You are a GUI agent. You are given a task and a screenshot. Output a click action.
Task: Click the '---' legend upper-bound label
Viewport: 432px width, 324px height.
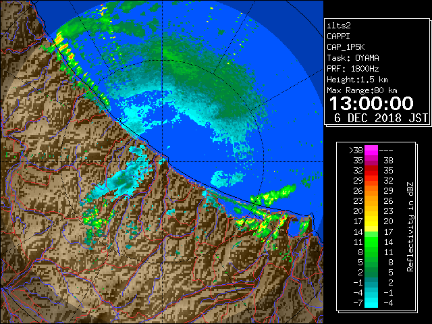pyautogui.click(x=386, y=150)
